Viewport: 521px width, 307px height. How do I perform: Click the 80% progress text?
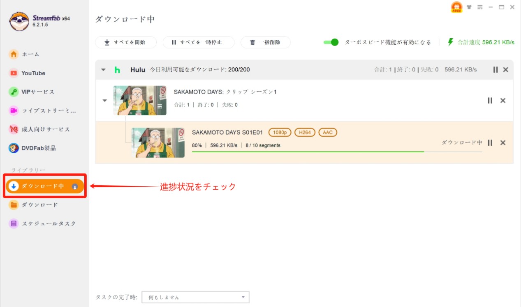pyautogui.click(x=197, y=145)
